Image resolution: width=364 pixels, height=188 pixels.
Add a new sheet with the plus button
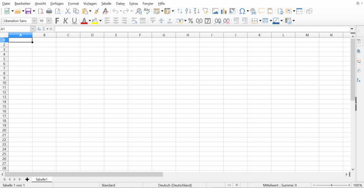click(x=27, y=179)
